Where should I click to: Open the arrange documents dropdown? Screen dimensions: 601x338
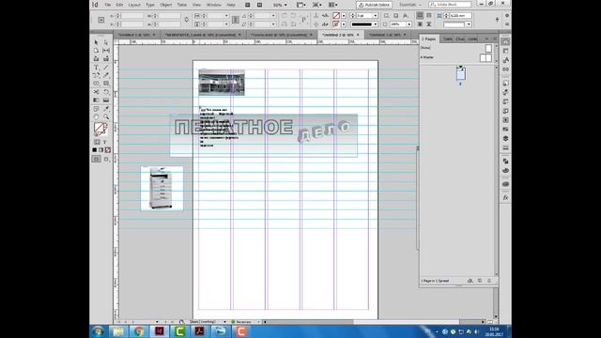coord(333,5)
